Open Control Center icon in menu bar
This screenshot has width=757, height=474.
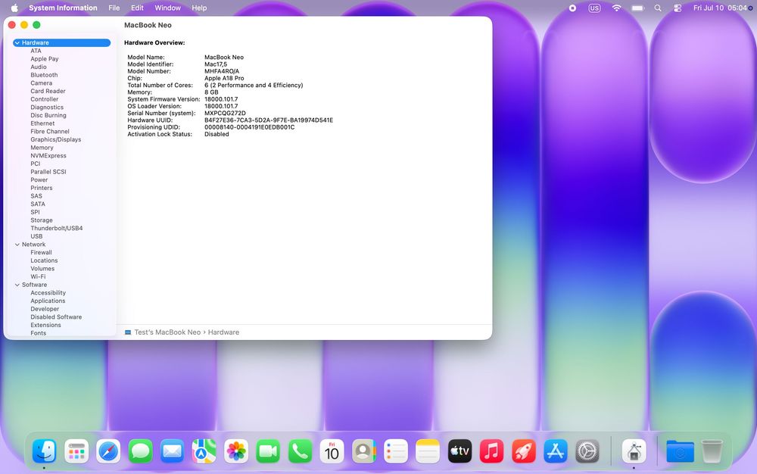(x=678, y=8)
